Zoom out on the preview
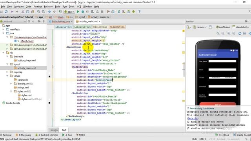Viewport: 251px width, 141px height. (234, 33)
